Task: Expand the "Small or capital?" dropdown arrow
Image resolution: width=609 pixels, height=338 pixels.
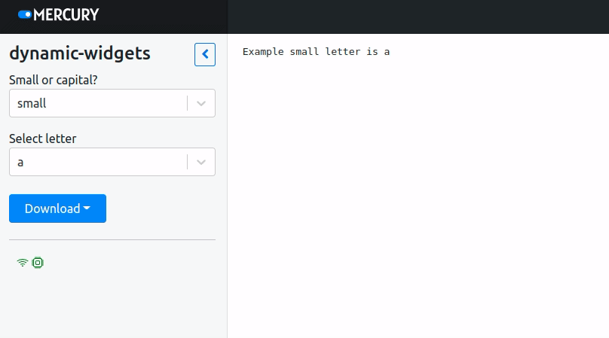Action: (201, 104)
